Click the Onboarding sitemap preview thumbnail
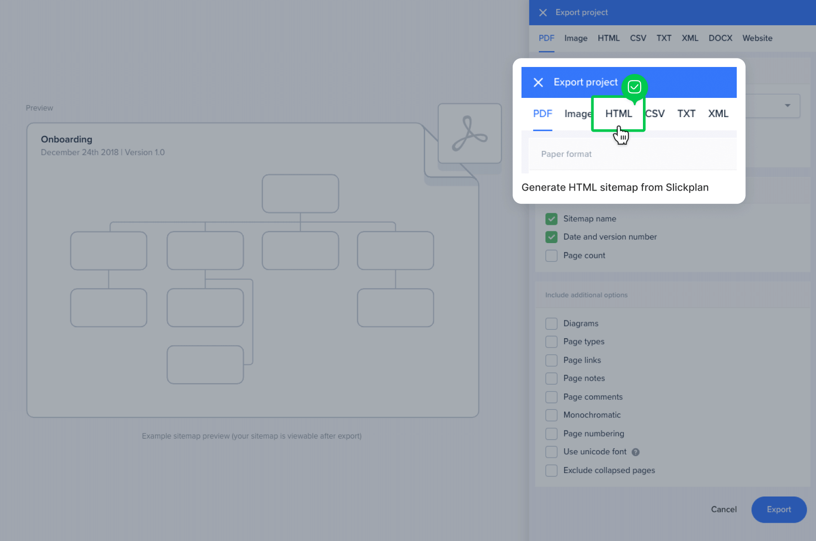The image size is (816, 541). (252, 270)
